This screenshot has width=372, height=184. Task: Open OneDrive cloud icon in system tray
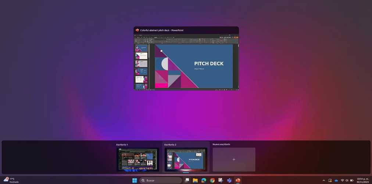pos(336,180)
